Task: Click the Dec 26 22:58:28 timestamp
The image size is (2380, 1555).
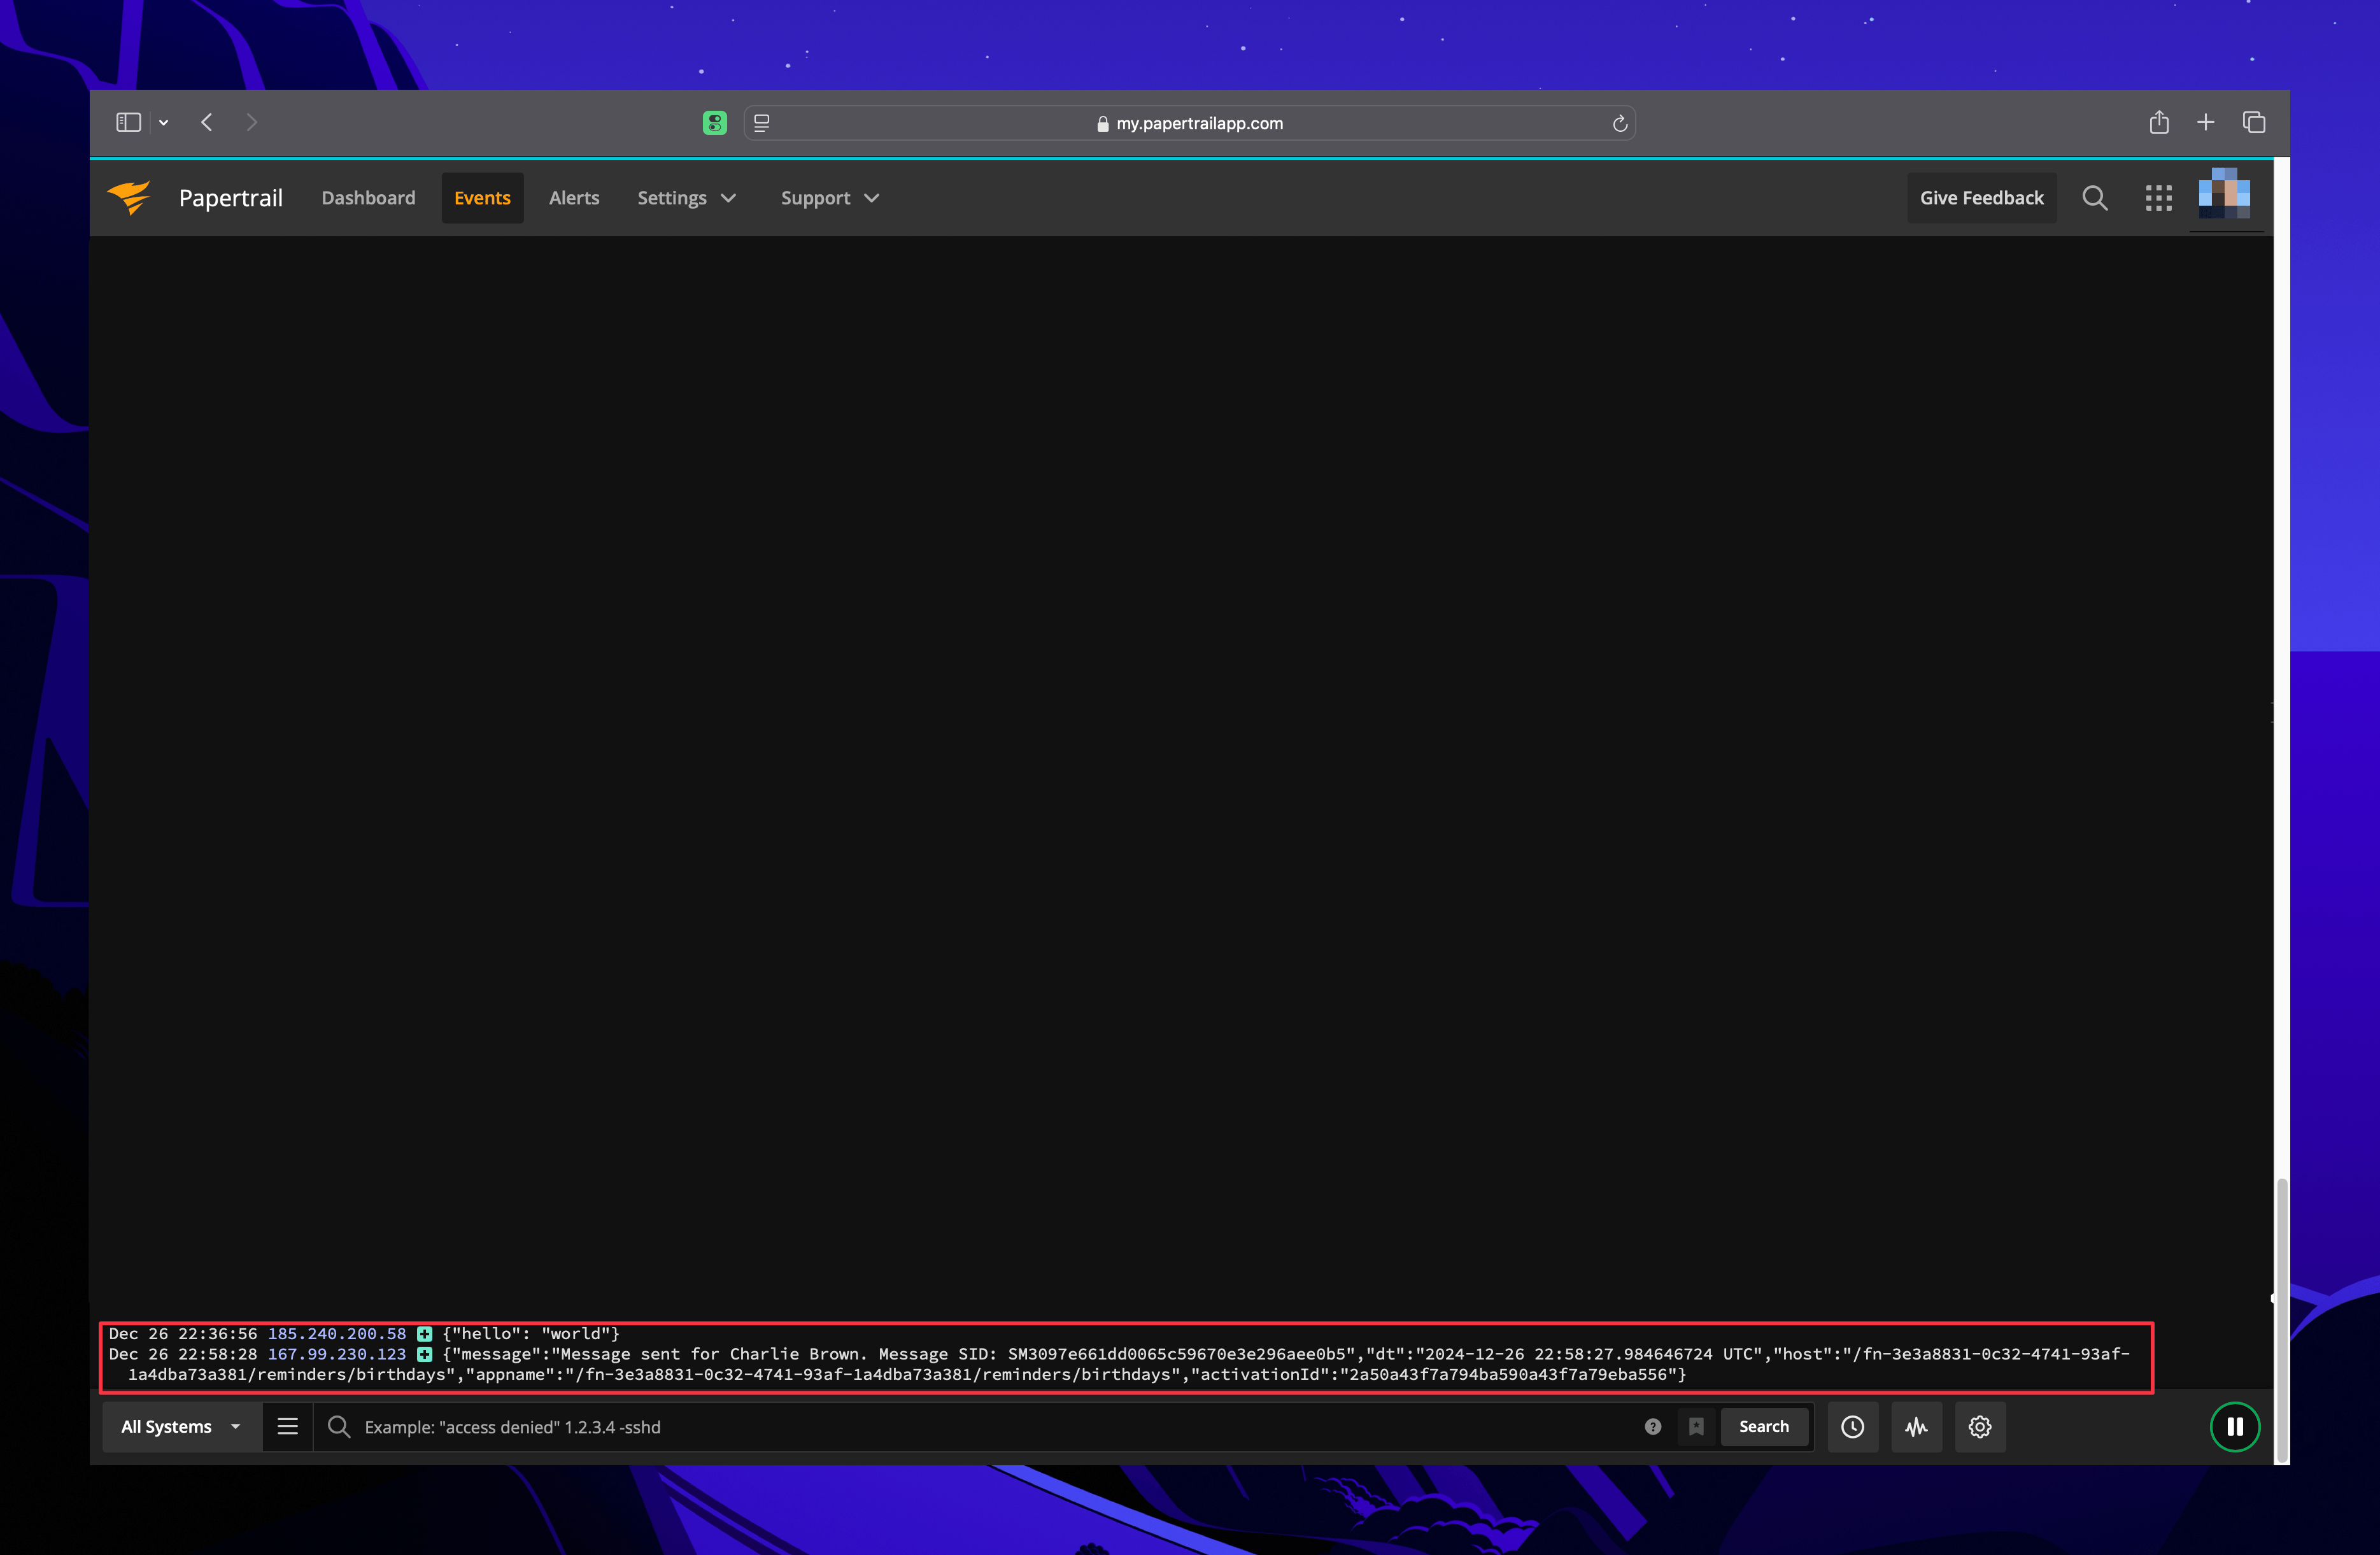Action: pos(183,1354)
